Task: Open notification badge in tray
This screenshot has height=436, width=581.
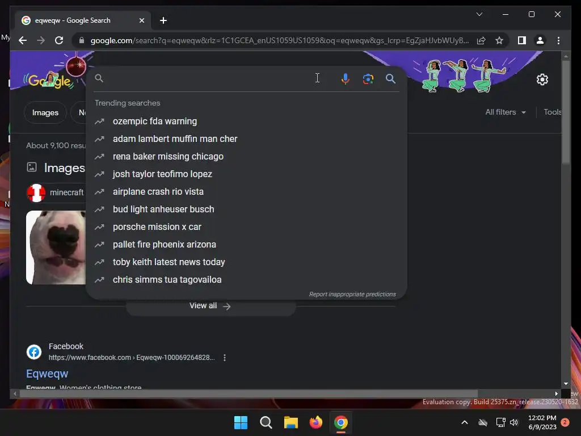Action: pyautogui.click(x=565, y=422)
